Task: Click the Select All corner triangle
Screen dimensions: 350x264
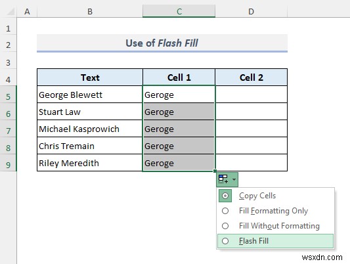Action: [11, 12]
